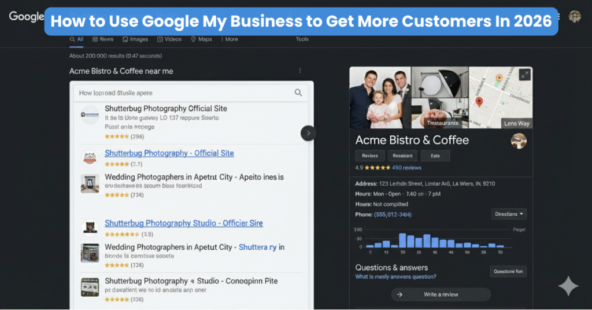The width and height of the screenshot is (592, 310).
Task: Click the Lens Way label on map
Action: tap(516, 123)
